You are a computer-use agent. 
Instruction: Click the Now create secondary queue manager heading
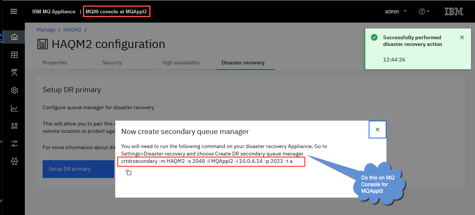point(185,131)
